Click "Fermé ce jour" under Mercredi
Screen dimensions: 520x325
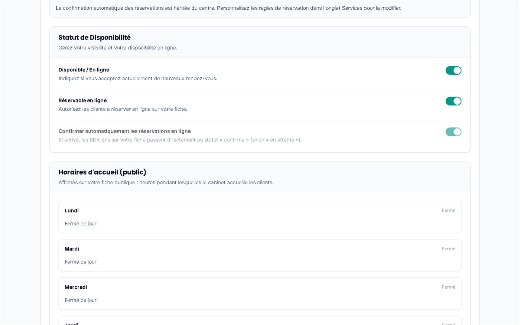(x=81, y=300)
